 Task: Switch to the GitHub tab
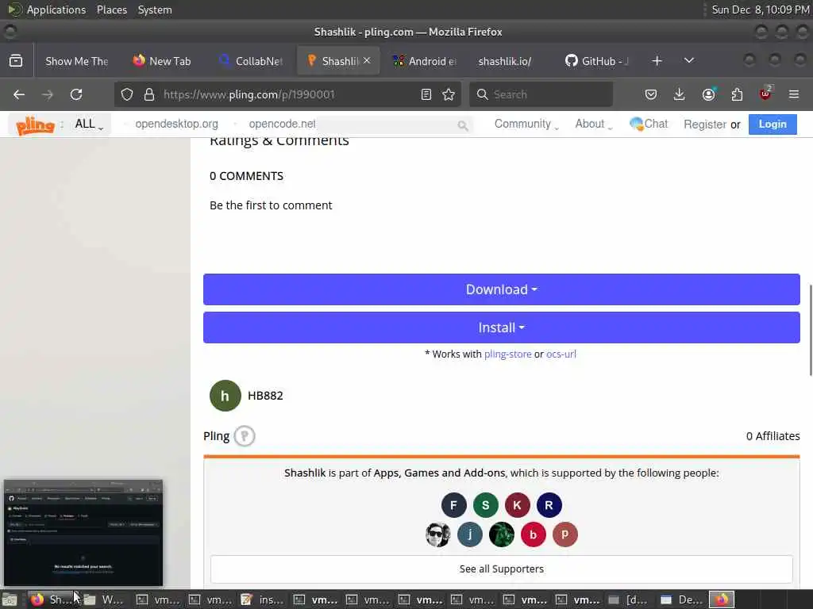(x=597, y=61)
